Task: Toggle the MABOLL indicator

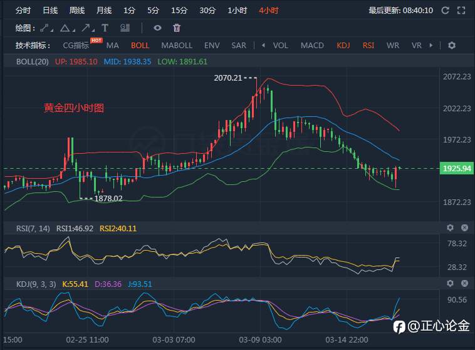Action: [x=177, y=46]
